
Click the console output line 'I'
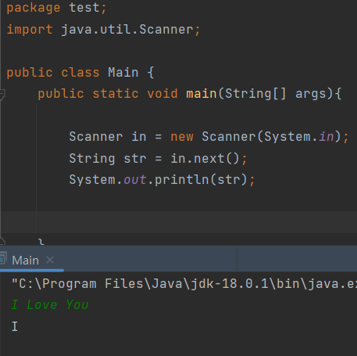(15, 326)
